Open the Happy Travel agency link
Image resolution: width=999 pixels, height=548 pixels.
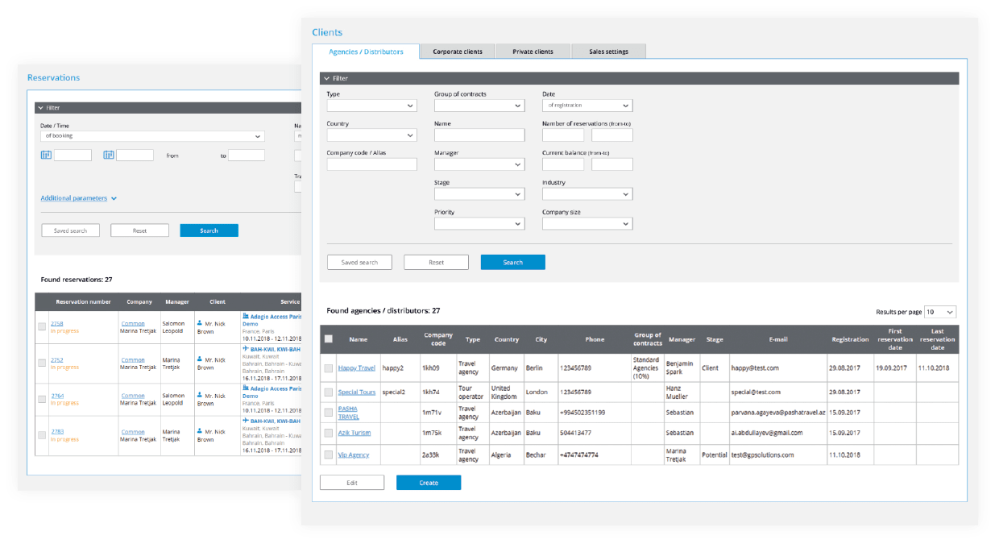pos(357,368)
